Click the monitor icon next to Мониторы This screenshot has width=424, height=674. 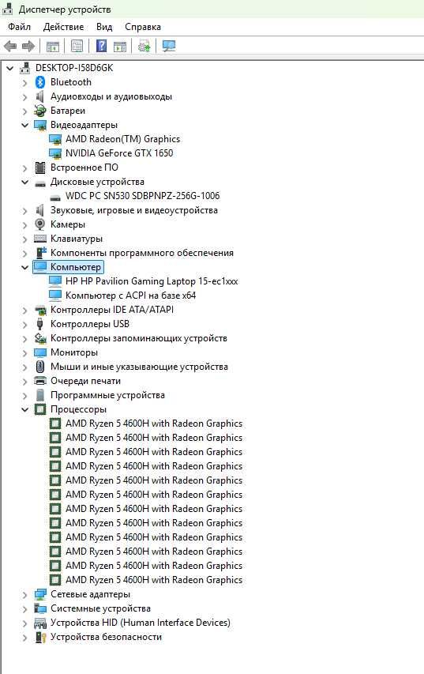[40, 352]
